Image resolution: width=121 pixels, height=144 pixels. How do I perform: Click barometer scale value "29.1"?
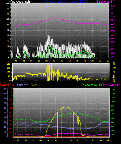(x=113, y=46)
